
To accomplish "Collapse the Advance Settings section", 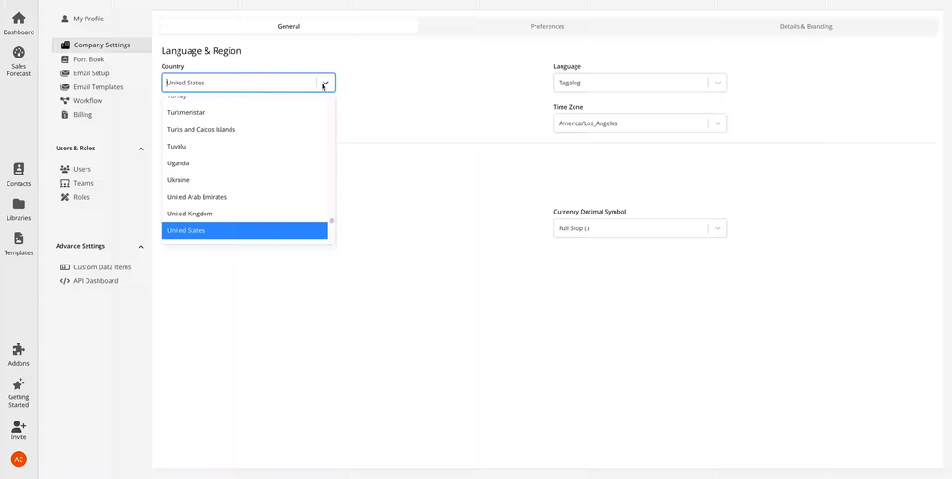I will [x=141, y=247].
